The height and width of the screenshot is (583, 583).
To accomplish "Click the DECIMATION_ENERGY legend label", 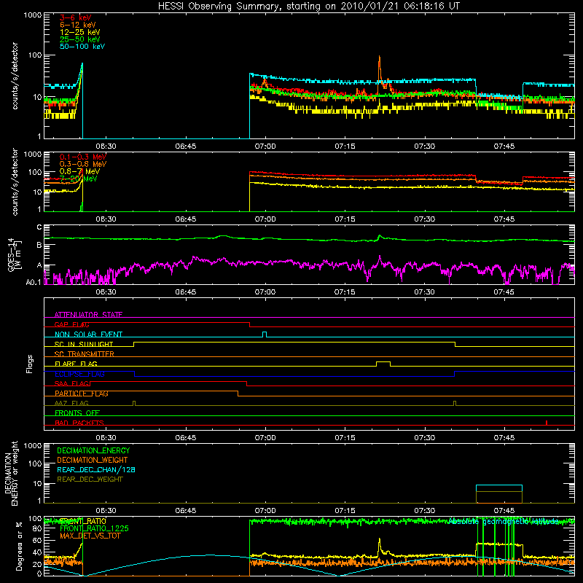I will [93, 450].
